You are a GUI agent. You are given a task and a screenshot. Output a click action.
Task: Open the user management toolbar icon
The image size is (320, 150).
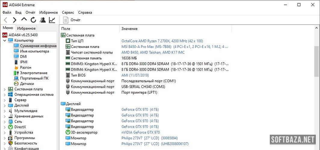43,20
